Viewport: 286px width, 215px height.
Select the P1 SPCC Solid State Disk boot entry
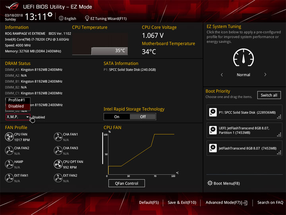point(244,112)
